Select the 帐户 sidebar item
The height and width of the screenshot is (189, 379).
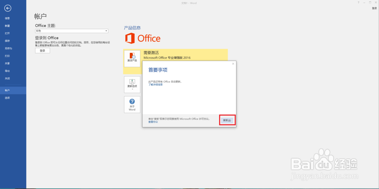point(13,90)
